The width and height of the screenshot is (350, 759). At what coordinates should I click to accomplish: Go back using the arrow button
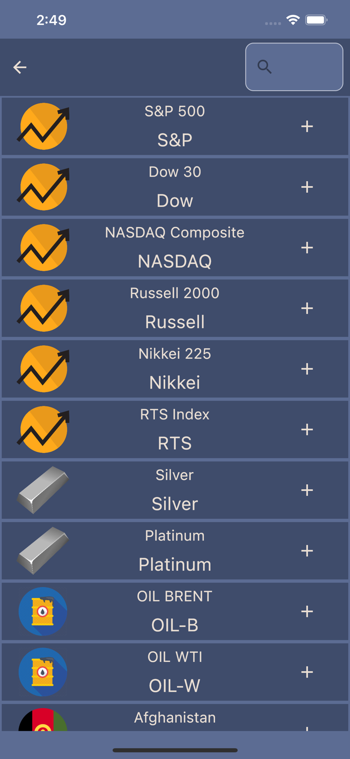pos(20,67)
